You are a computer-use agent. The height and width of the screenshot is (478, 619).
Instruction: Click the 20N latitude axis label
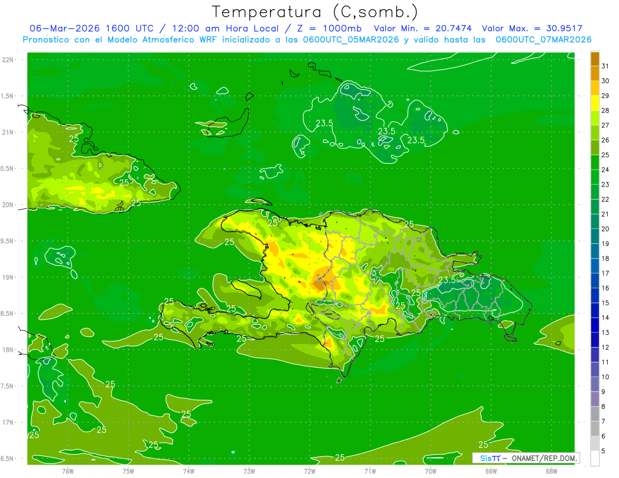[7, 205]
